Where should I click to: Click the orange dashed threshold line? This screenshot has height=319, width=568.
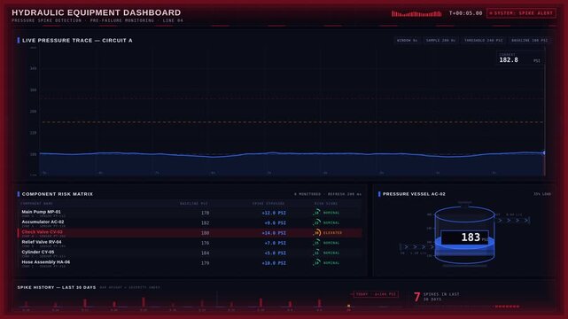click(292, 122)
